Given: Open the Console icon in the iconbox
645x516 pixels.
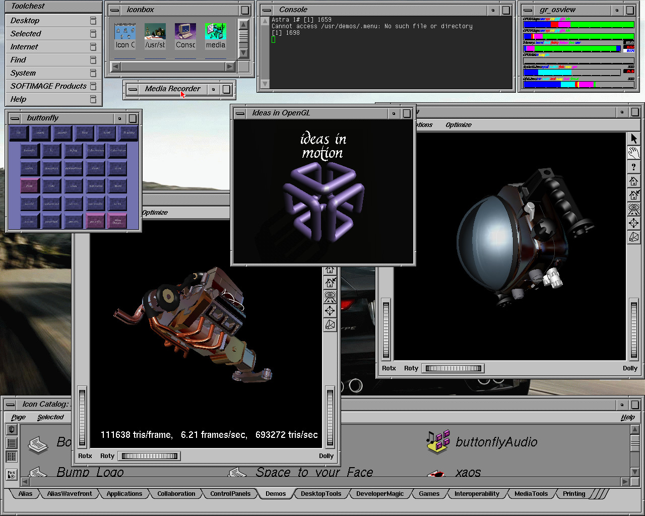Looking at the screenshot, I should 185,36.
